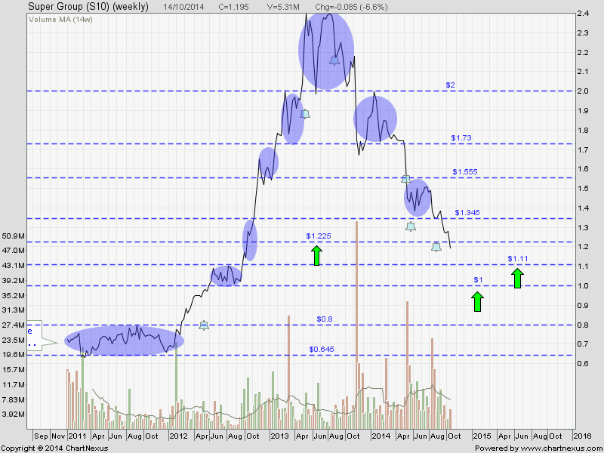Viewport: 604px width, 453px height.
Task: Click the 2011 year label on the time axis
Action: 77,436
